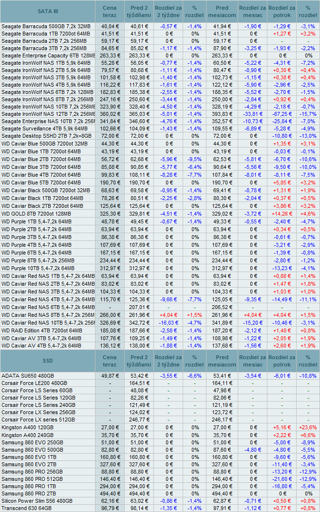Click WD Caviar Blue 4TB current price 99,83 €

pyautogui.click(x=111, y=175)
